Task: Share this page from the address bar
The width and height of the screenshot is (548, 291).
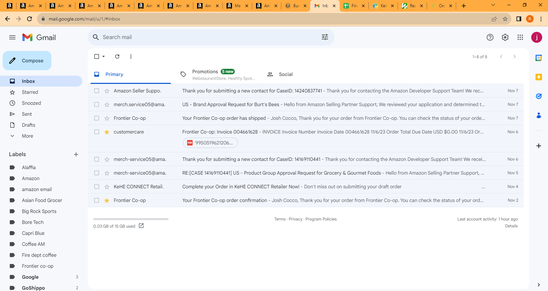Action: pos(494,19)
